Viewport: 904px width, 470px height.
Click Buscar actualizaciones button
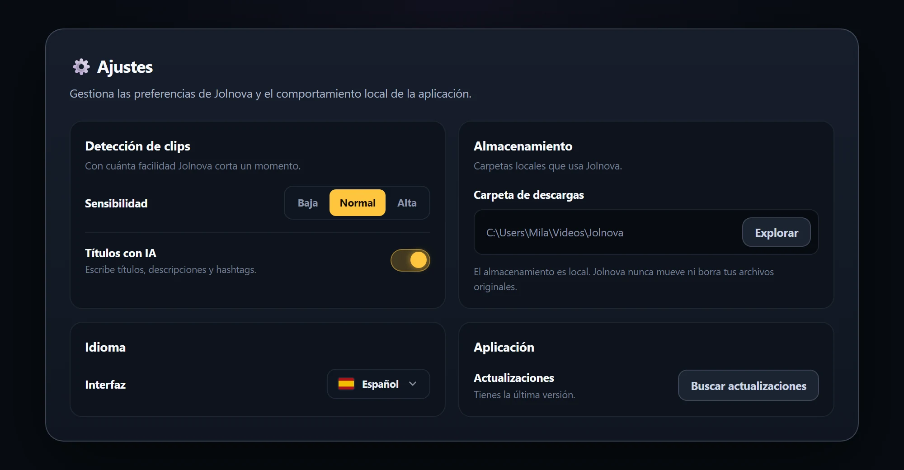pyautogui.click(x=749, y=385)
